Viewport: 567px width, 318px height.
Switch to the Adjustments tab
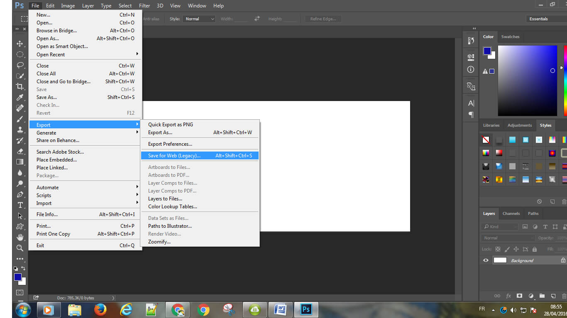point(519,125)
